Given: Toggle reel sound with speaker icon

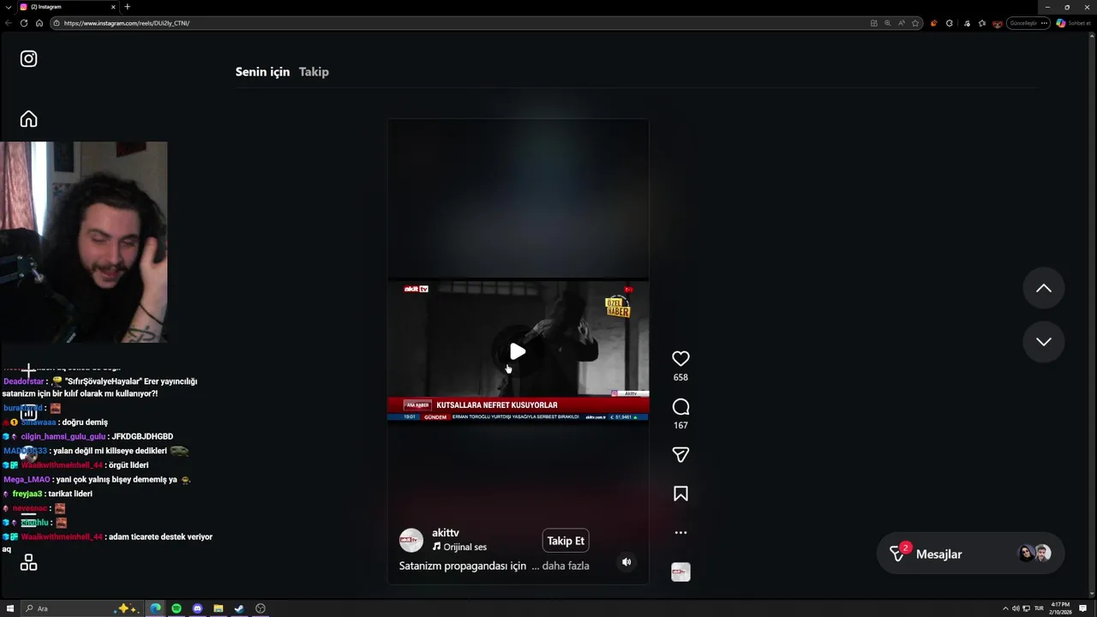Looking at the screenshot, I should pos(626,562).
